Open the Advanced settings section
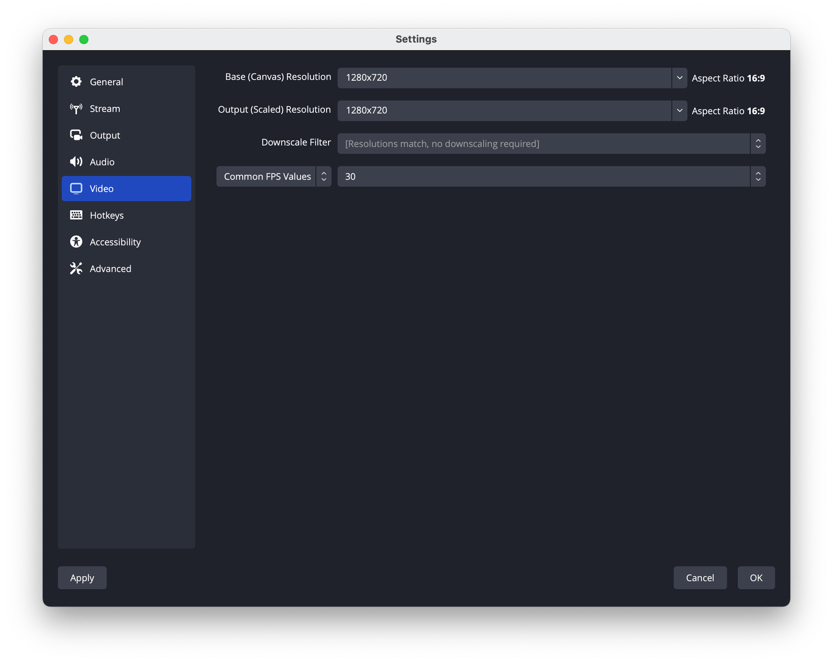Viewport: 833px width, 663px height. tap(110, 268)
